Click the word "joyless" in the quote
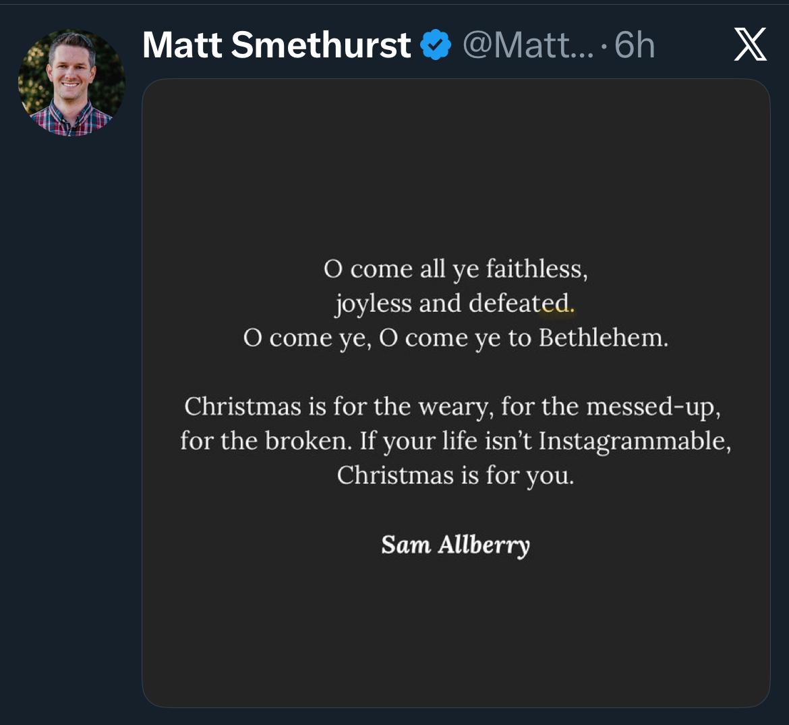Viewport: 789px width, 725px height. (373, 304)
